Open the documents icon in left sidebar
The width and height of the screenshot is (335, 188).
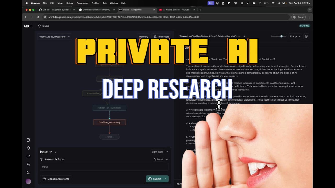[x=28, y=140]
